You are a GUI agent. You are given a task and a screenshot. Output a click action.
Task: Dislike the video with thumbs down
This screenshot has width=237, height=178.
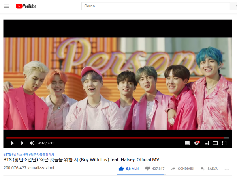[154, 169]
